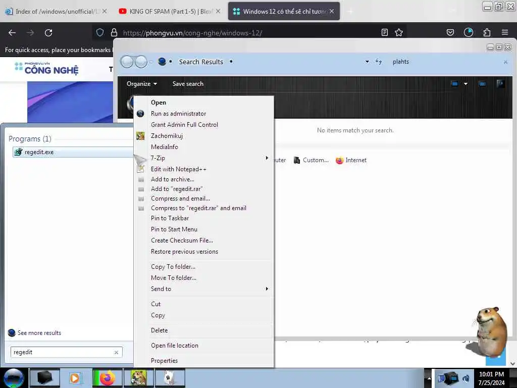Image resolution: width=517 pixels, height=388 pixels.
Task: Click the padlock site info icon
Action: pos(114,32)
